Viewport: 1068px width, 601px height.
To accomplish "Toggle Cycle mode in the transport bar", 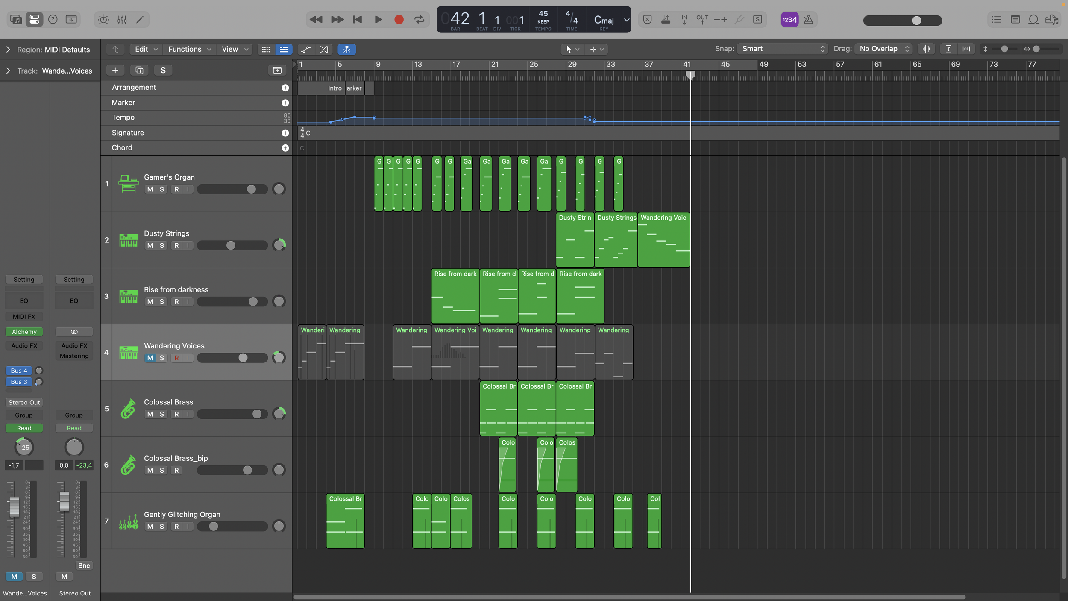I will pyautogui.click(x=419, y=20).
